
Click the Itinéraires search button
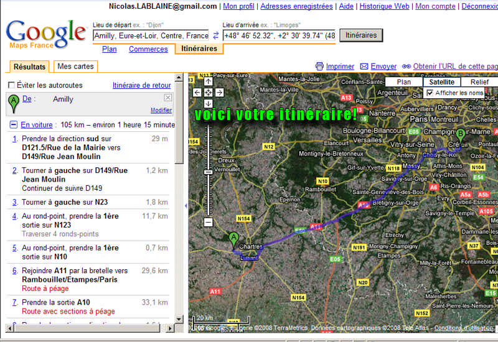coord(361,35)
